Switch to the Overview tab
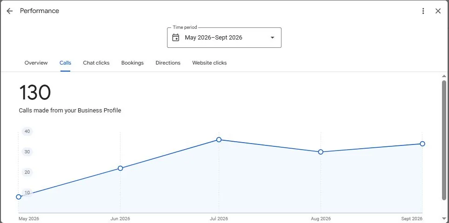The image size is (449, 223). coord(36,63)
